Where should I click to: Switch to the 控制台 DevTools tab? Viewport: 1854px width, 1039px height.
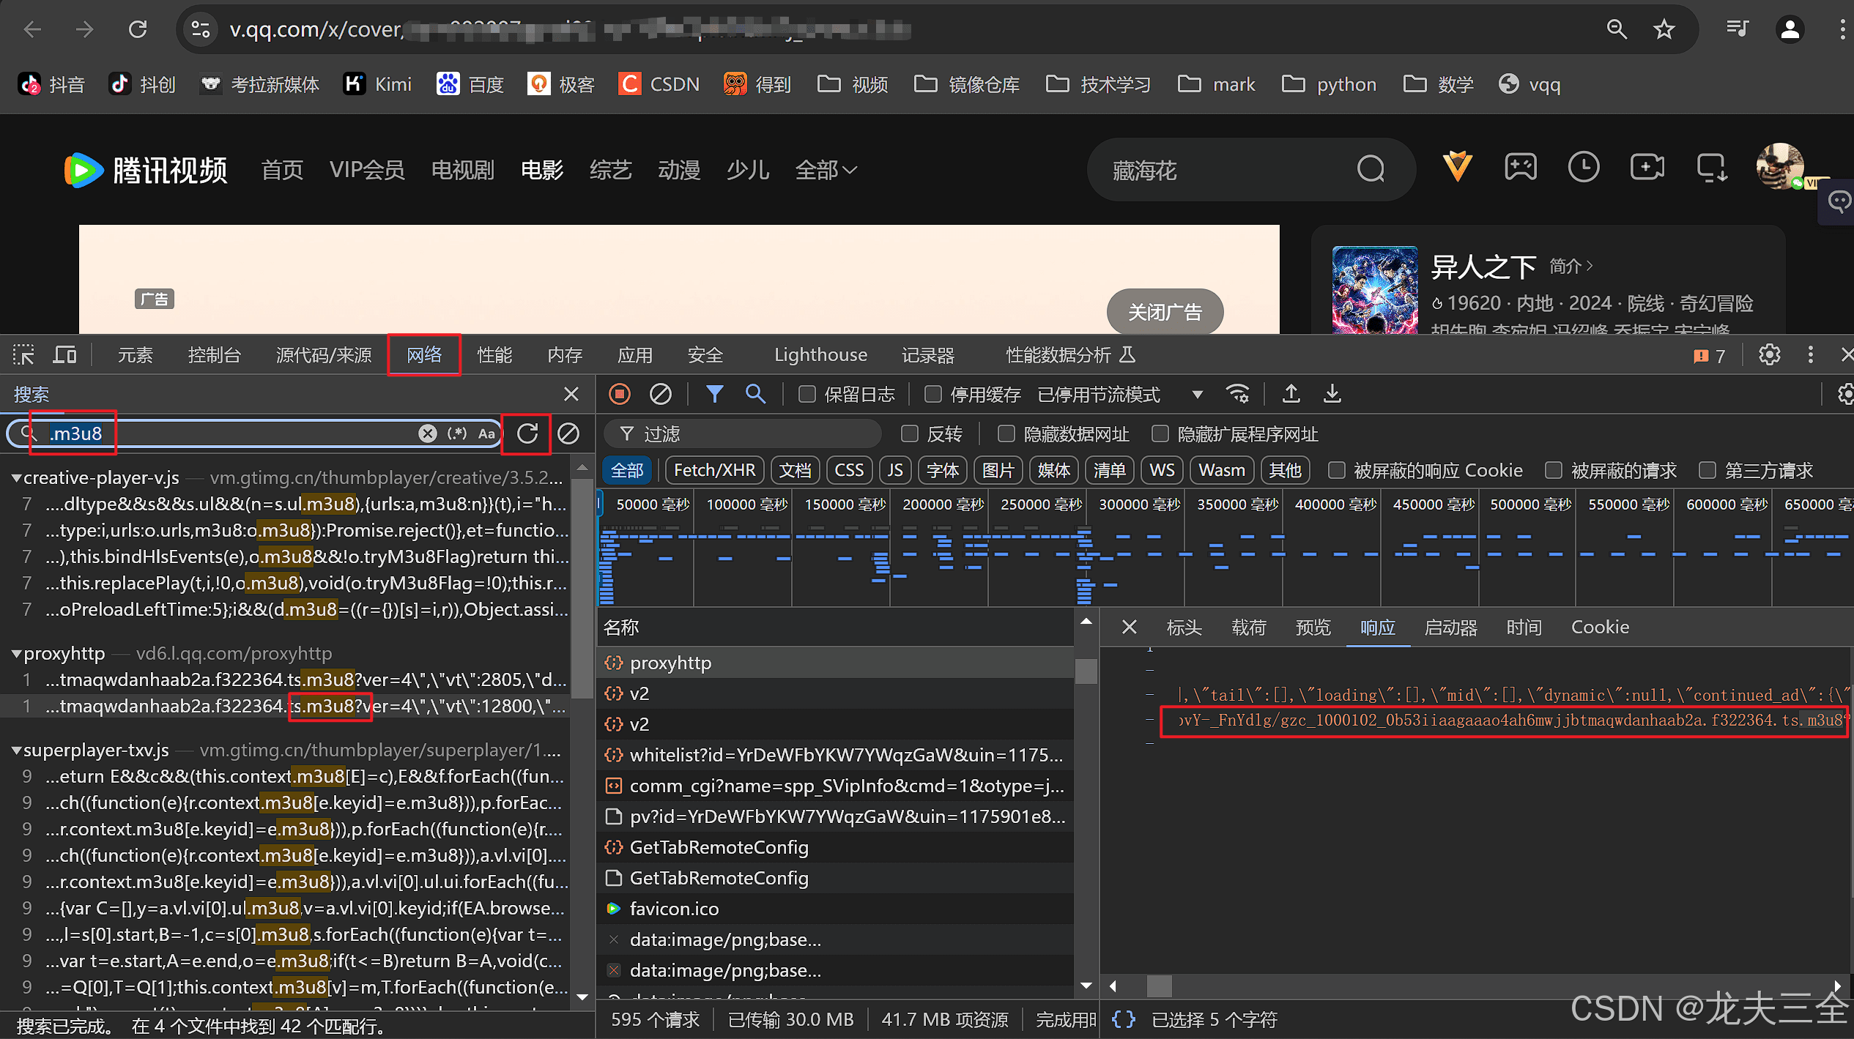215,355
